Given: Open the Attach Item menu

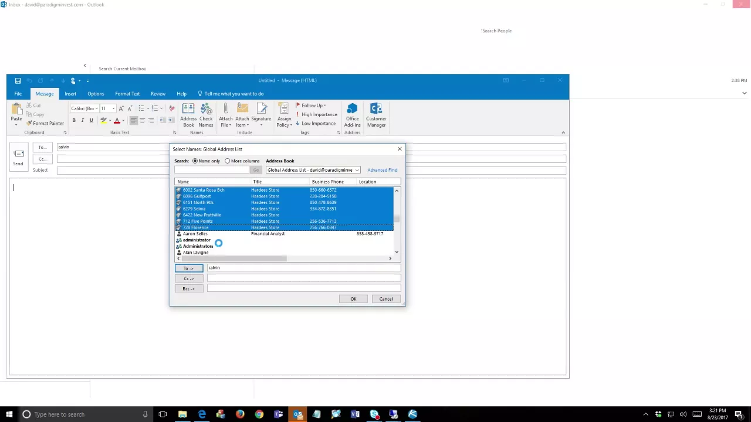Looking at the screenshot, I should point(242,115).
